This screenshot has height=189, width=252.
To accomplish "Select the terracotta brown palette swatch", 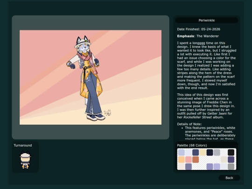I will pos(196,160).
